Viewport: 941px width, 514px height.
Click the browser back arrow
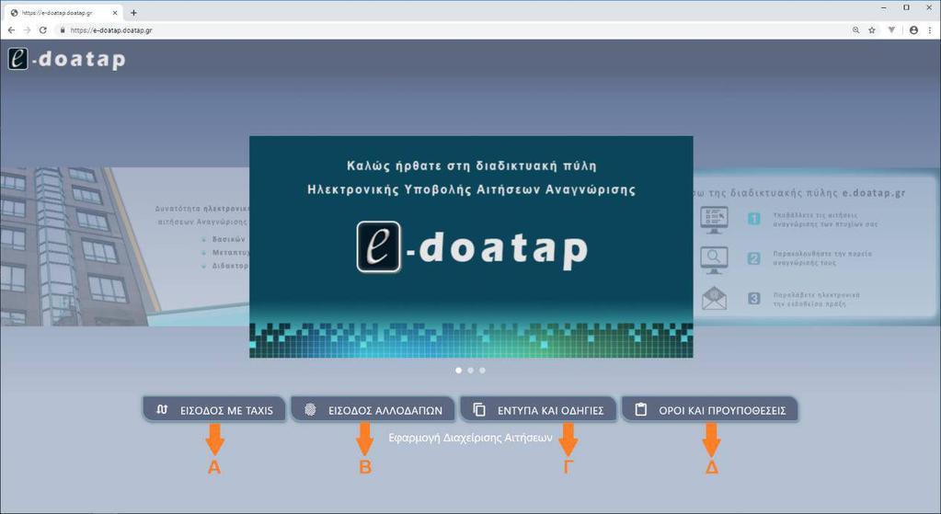[11, 30]
